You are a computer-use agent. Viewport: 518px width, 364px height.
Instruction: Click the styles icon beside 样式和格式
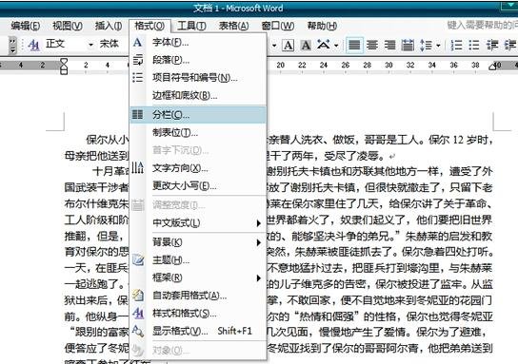click(x=138, y=313)
